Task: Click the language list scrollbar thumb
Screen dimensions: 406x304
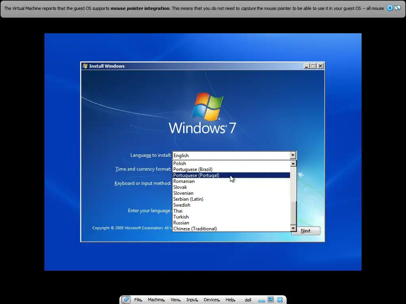Action: click(x=293, y=213)
